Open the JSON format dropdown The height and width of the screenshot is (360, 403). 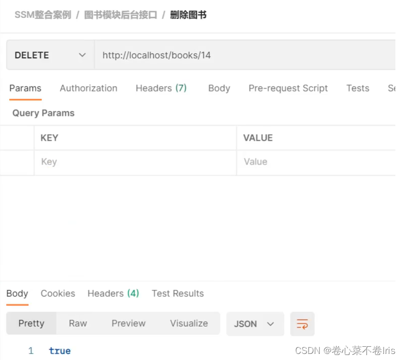[255, 324]
